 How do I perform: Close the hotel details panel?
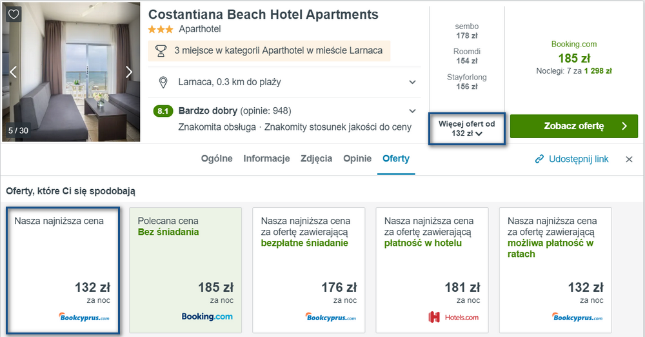tap(629, 159)
